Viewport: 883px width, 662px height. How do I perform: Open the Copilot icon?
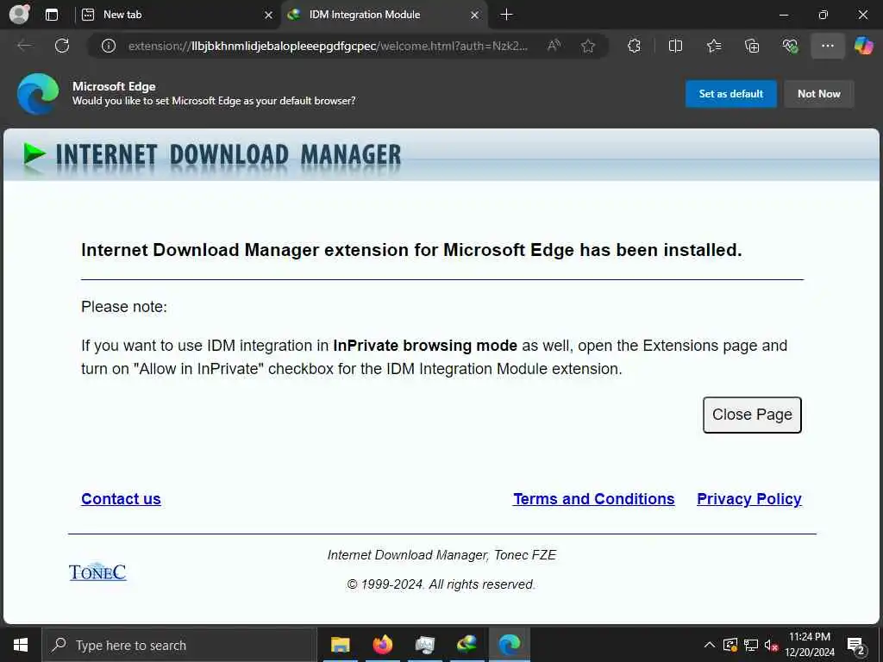coord(863,46)
